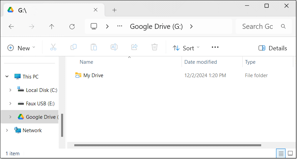Screen dimensions: 298x160
Task: Sort by Date modified column header
Action: [x=200, y=62]
